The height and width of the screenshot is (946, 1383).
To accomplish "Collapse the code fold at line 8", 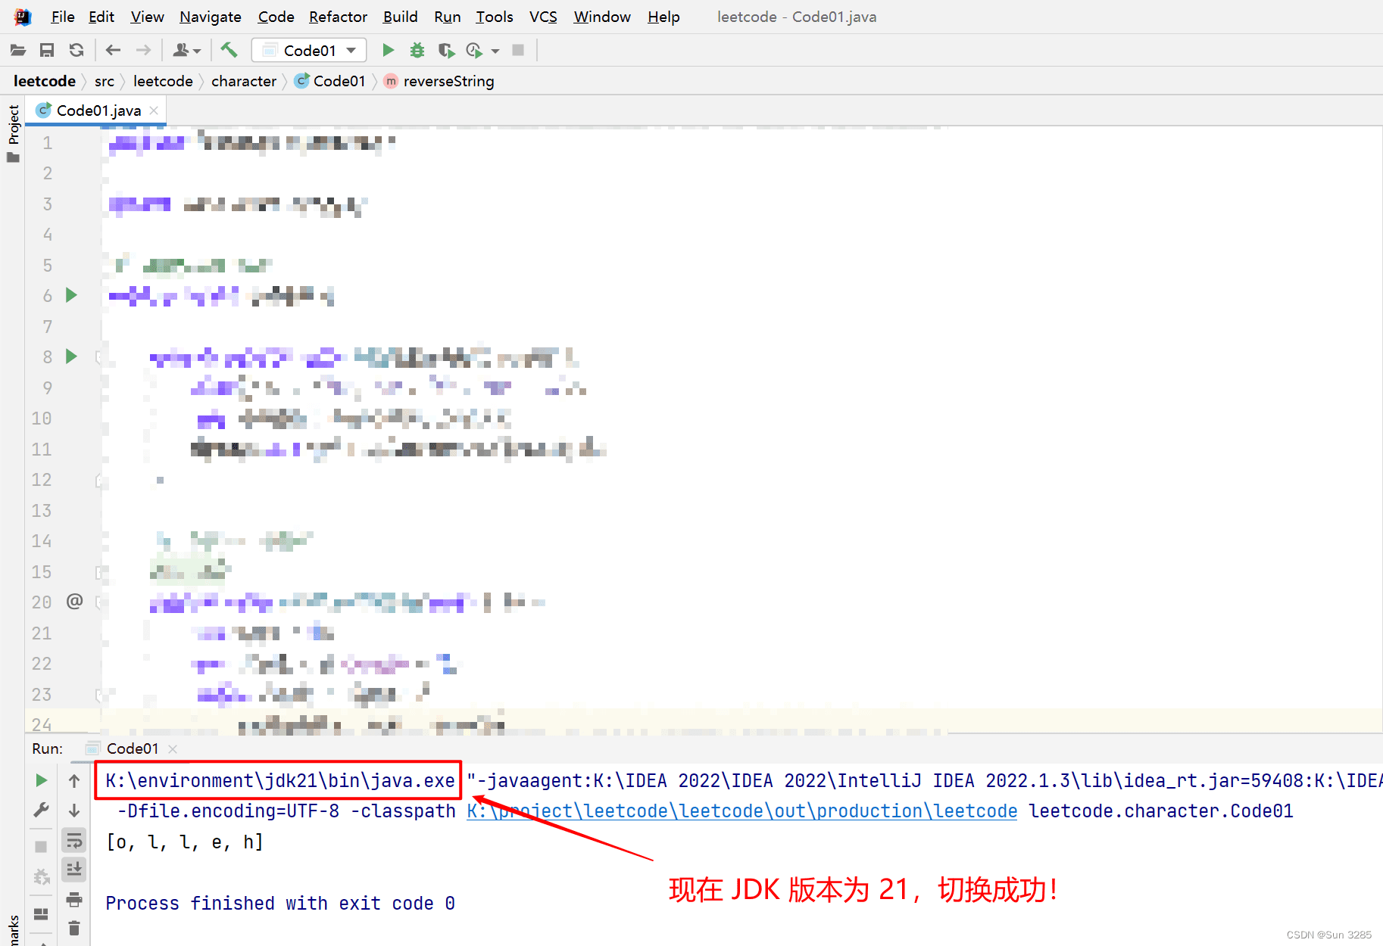I will tap(98, 357).
